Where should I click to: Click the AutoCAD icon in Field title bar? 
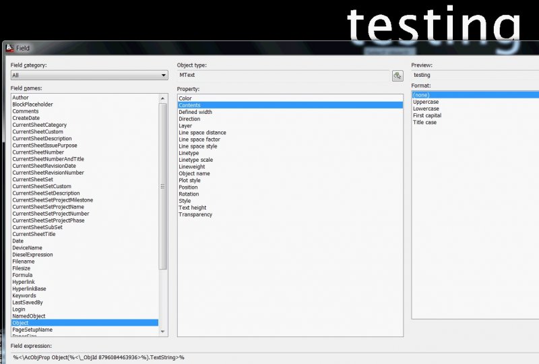(9, 48)
